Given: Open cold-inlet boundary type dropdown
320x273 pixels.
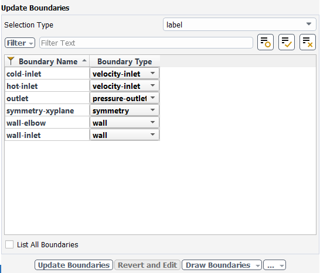Looking at the screenshot, I should [x=124, y=73].
